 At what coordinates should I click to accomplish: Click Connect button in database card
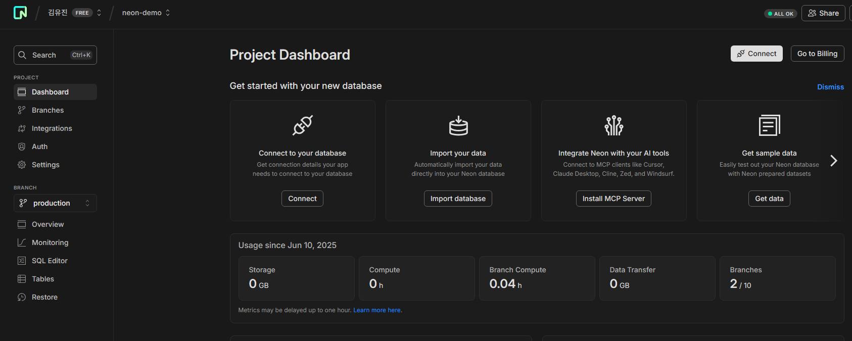(x=302, y=199)
